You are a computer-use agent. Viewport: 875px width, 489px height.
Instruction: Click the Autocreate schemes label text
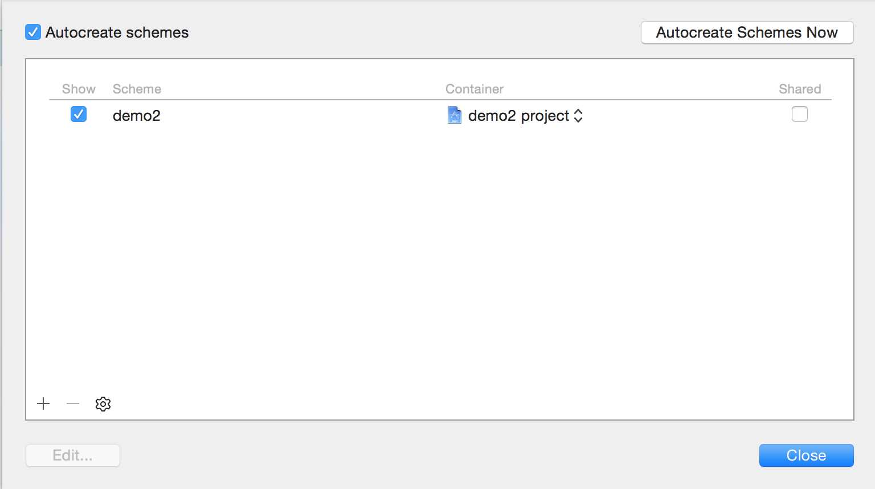(117, 32)
